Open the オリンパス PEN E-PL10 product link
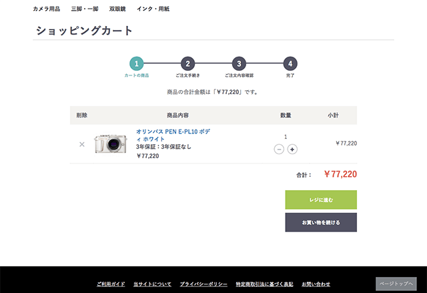This screenshot has height=293, width=427. click(173, 135)
